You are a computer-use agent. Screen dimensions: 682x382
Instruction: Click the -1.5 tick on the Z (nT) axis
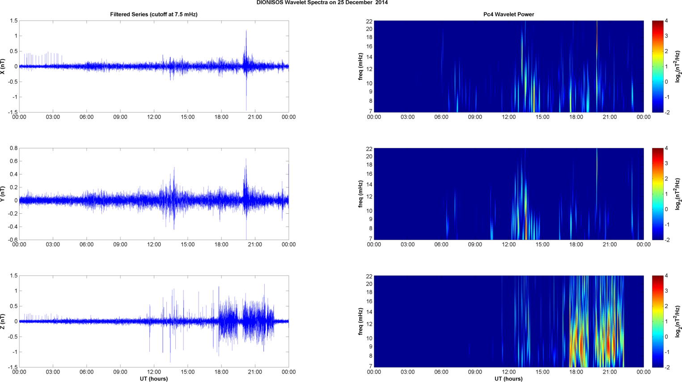tap(13, 367)
